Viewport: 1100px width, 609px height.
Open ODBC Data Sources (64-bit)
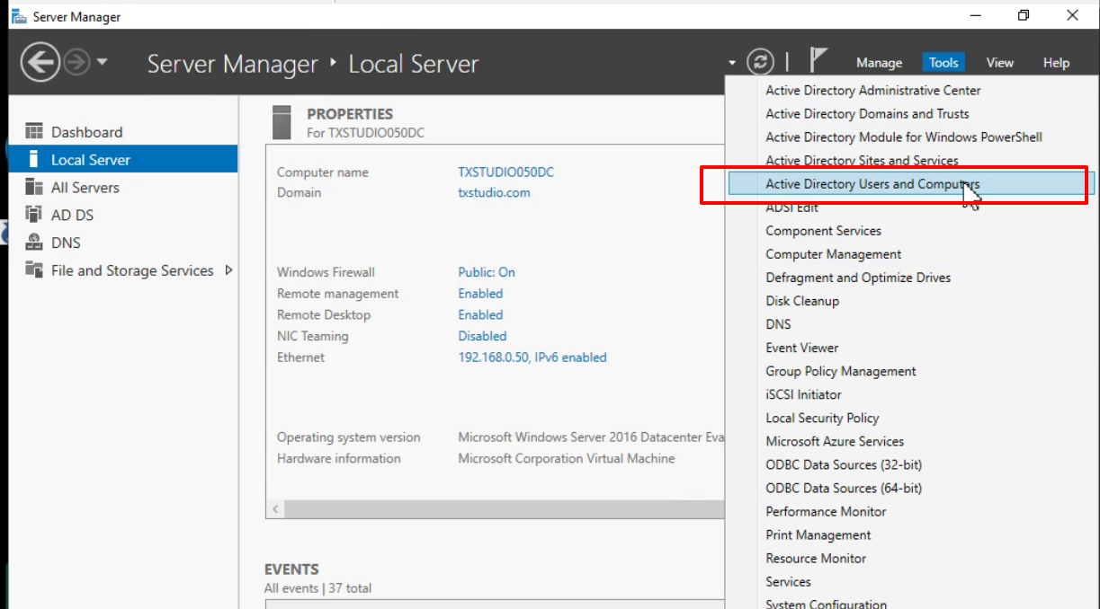[x=844, y=488]
